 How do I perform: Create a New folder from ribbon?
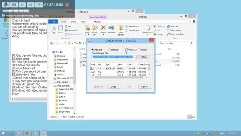pyautogui.click(x=121, y=30)
